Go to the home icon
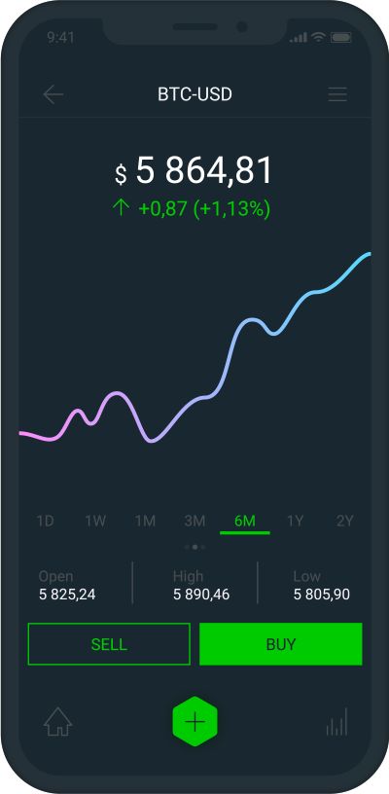Image resolution: width=389 pixels, height=794 pixels. point(57,722)
